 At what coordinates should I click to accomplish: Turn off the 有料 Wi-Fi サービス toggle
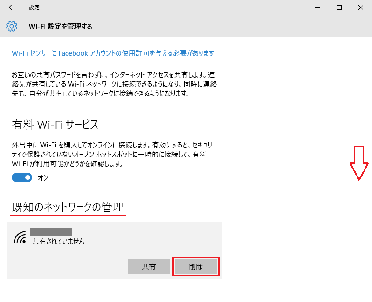(22, 177)
